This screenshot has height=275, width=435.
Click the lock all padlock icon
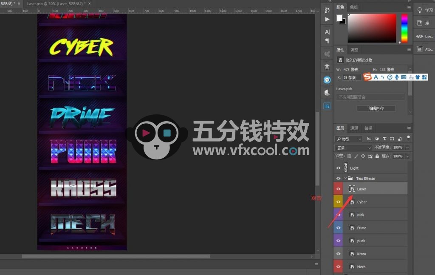[x=377, y=156]
